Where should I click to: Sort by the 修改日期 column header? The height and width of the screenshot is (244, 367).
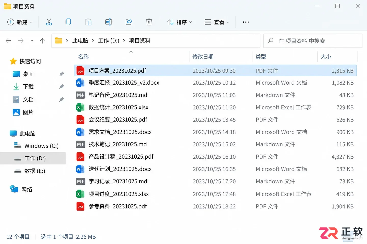[203, 57]
